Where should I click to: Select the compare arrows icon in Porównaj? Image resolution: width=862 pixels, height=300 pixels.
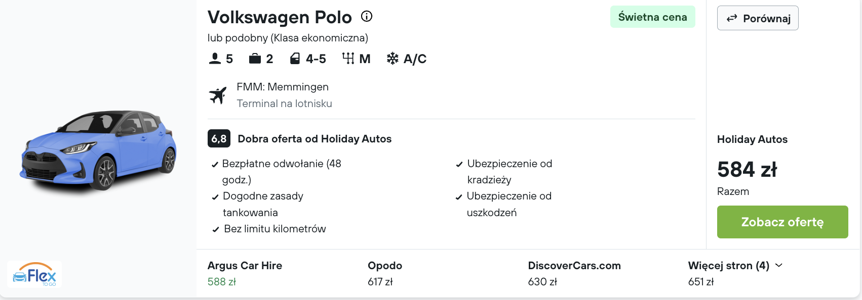(x=732, y=18)
